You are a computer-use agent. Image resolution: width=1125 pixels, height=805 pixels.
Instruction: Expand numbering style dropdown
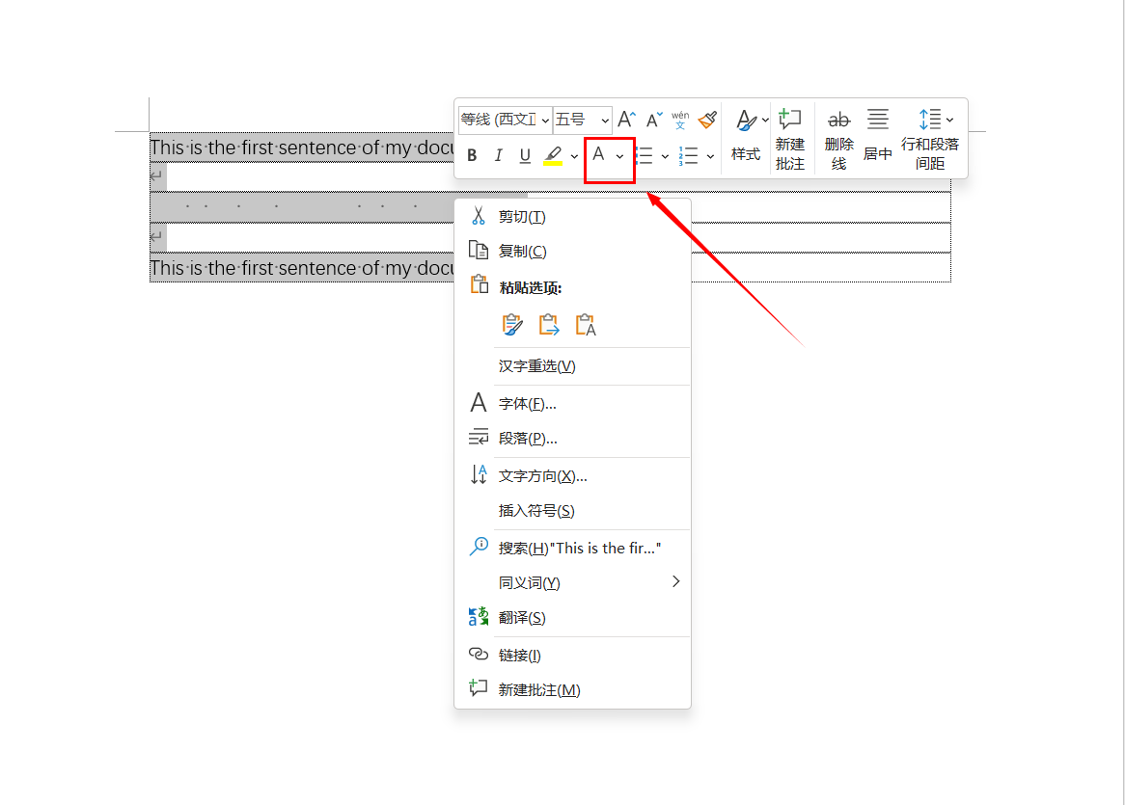pos(710,156)
